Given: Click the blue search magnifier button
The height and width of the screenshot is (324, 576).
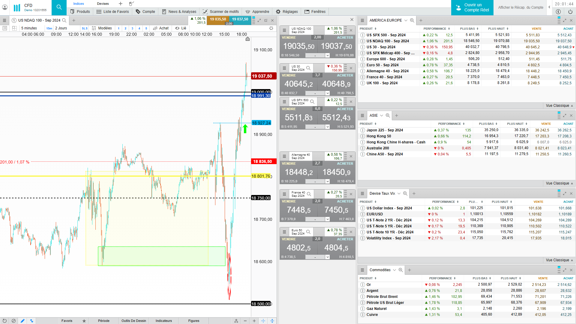Looking at the screenshot, I should click(59, 7).
